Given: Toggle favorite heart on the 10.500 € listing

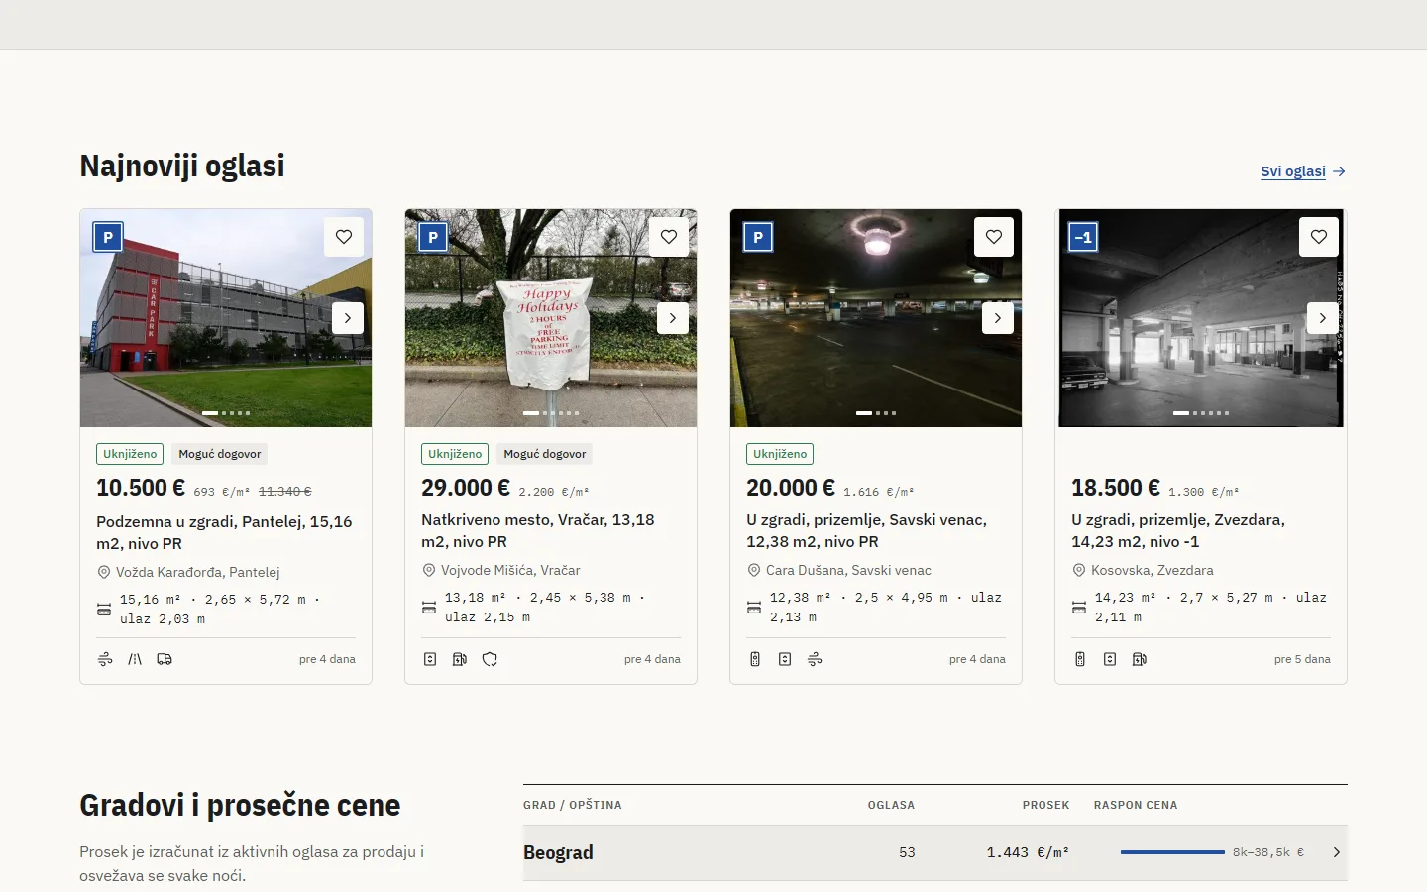Looking at the screenshot, I should click(x=344, y=237).
